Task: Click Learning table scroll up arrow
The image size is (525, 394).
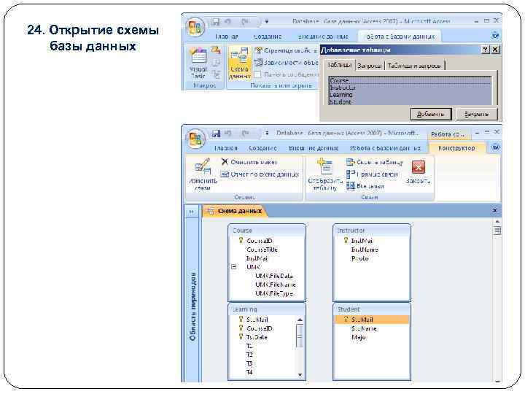Action: coord(300,320)
